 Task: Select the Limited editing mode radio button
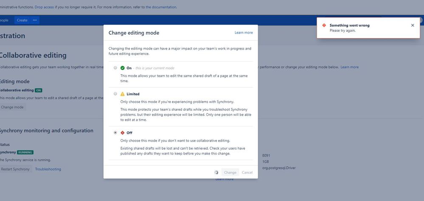[x=115, y=94]
